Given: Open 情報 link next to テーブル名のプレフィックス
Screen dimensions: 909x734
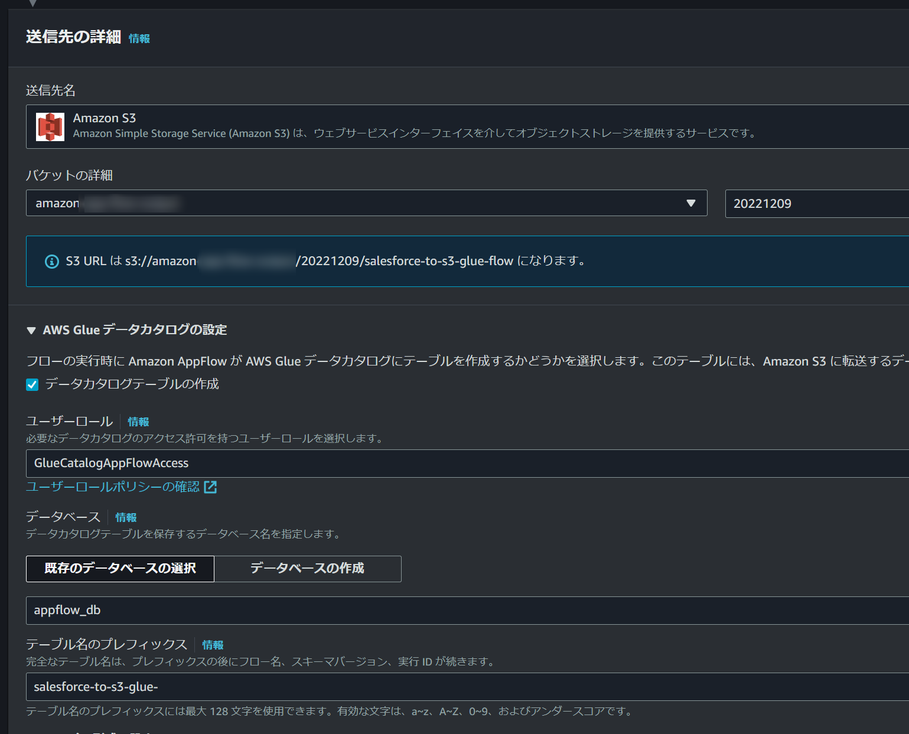Looking at the screenshot, I should [x=213, y=645].
